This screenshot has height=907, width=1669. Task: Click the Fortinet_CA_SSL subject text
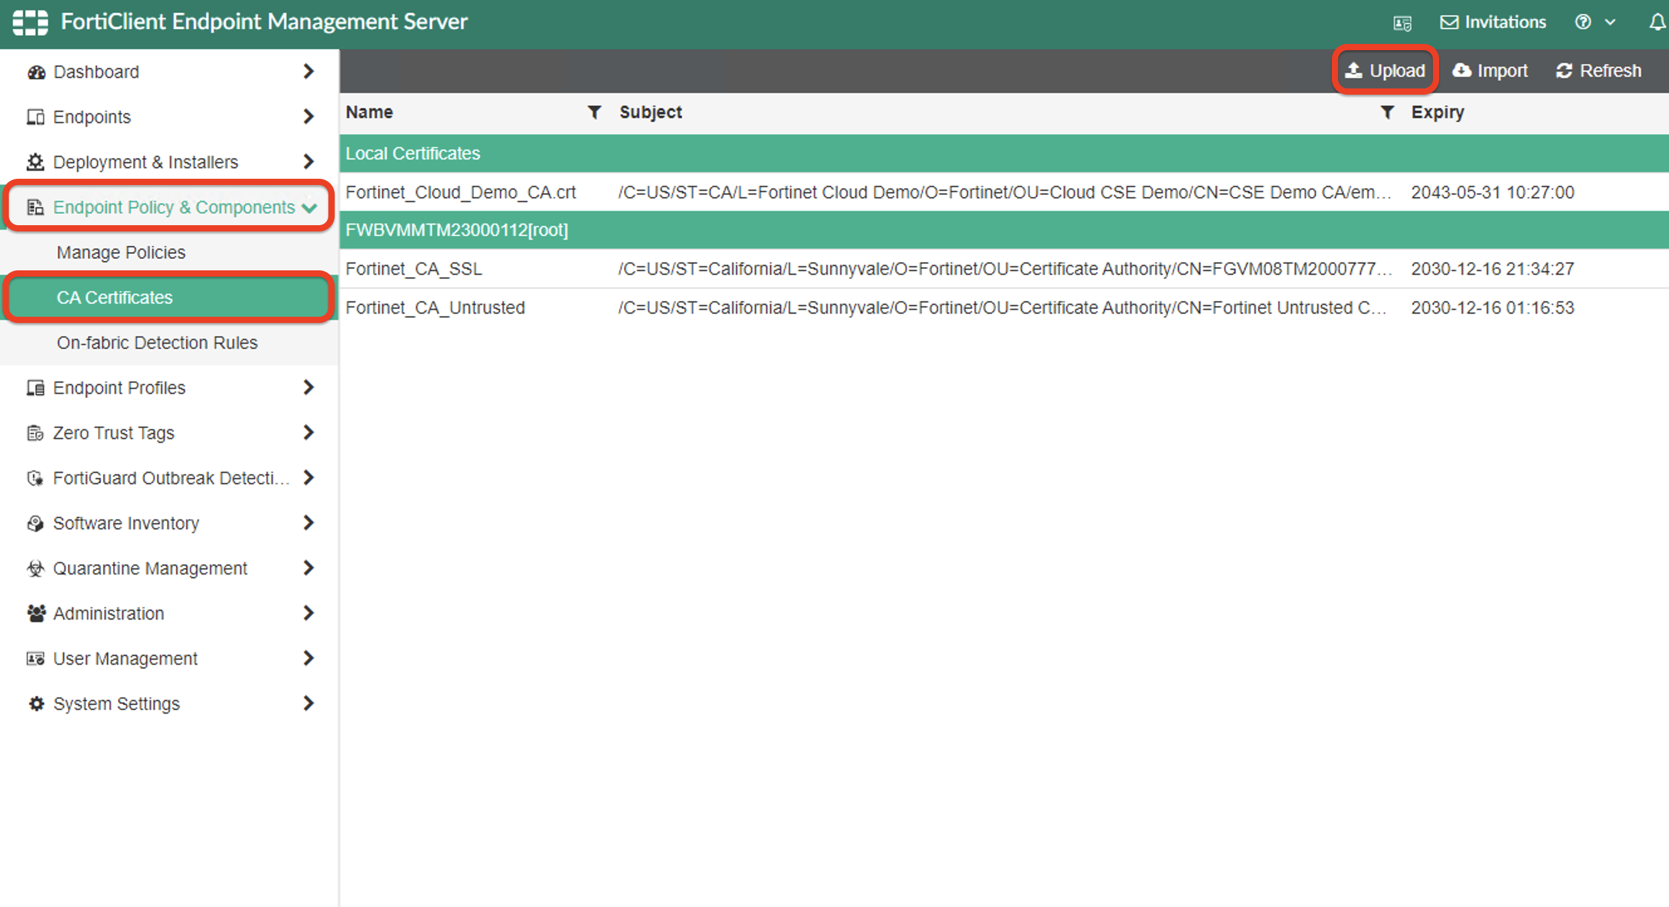pos(1005,268)
